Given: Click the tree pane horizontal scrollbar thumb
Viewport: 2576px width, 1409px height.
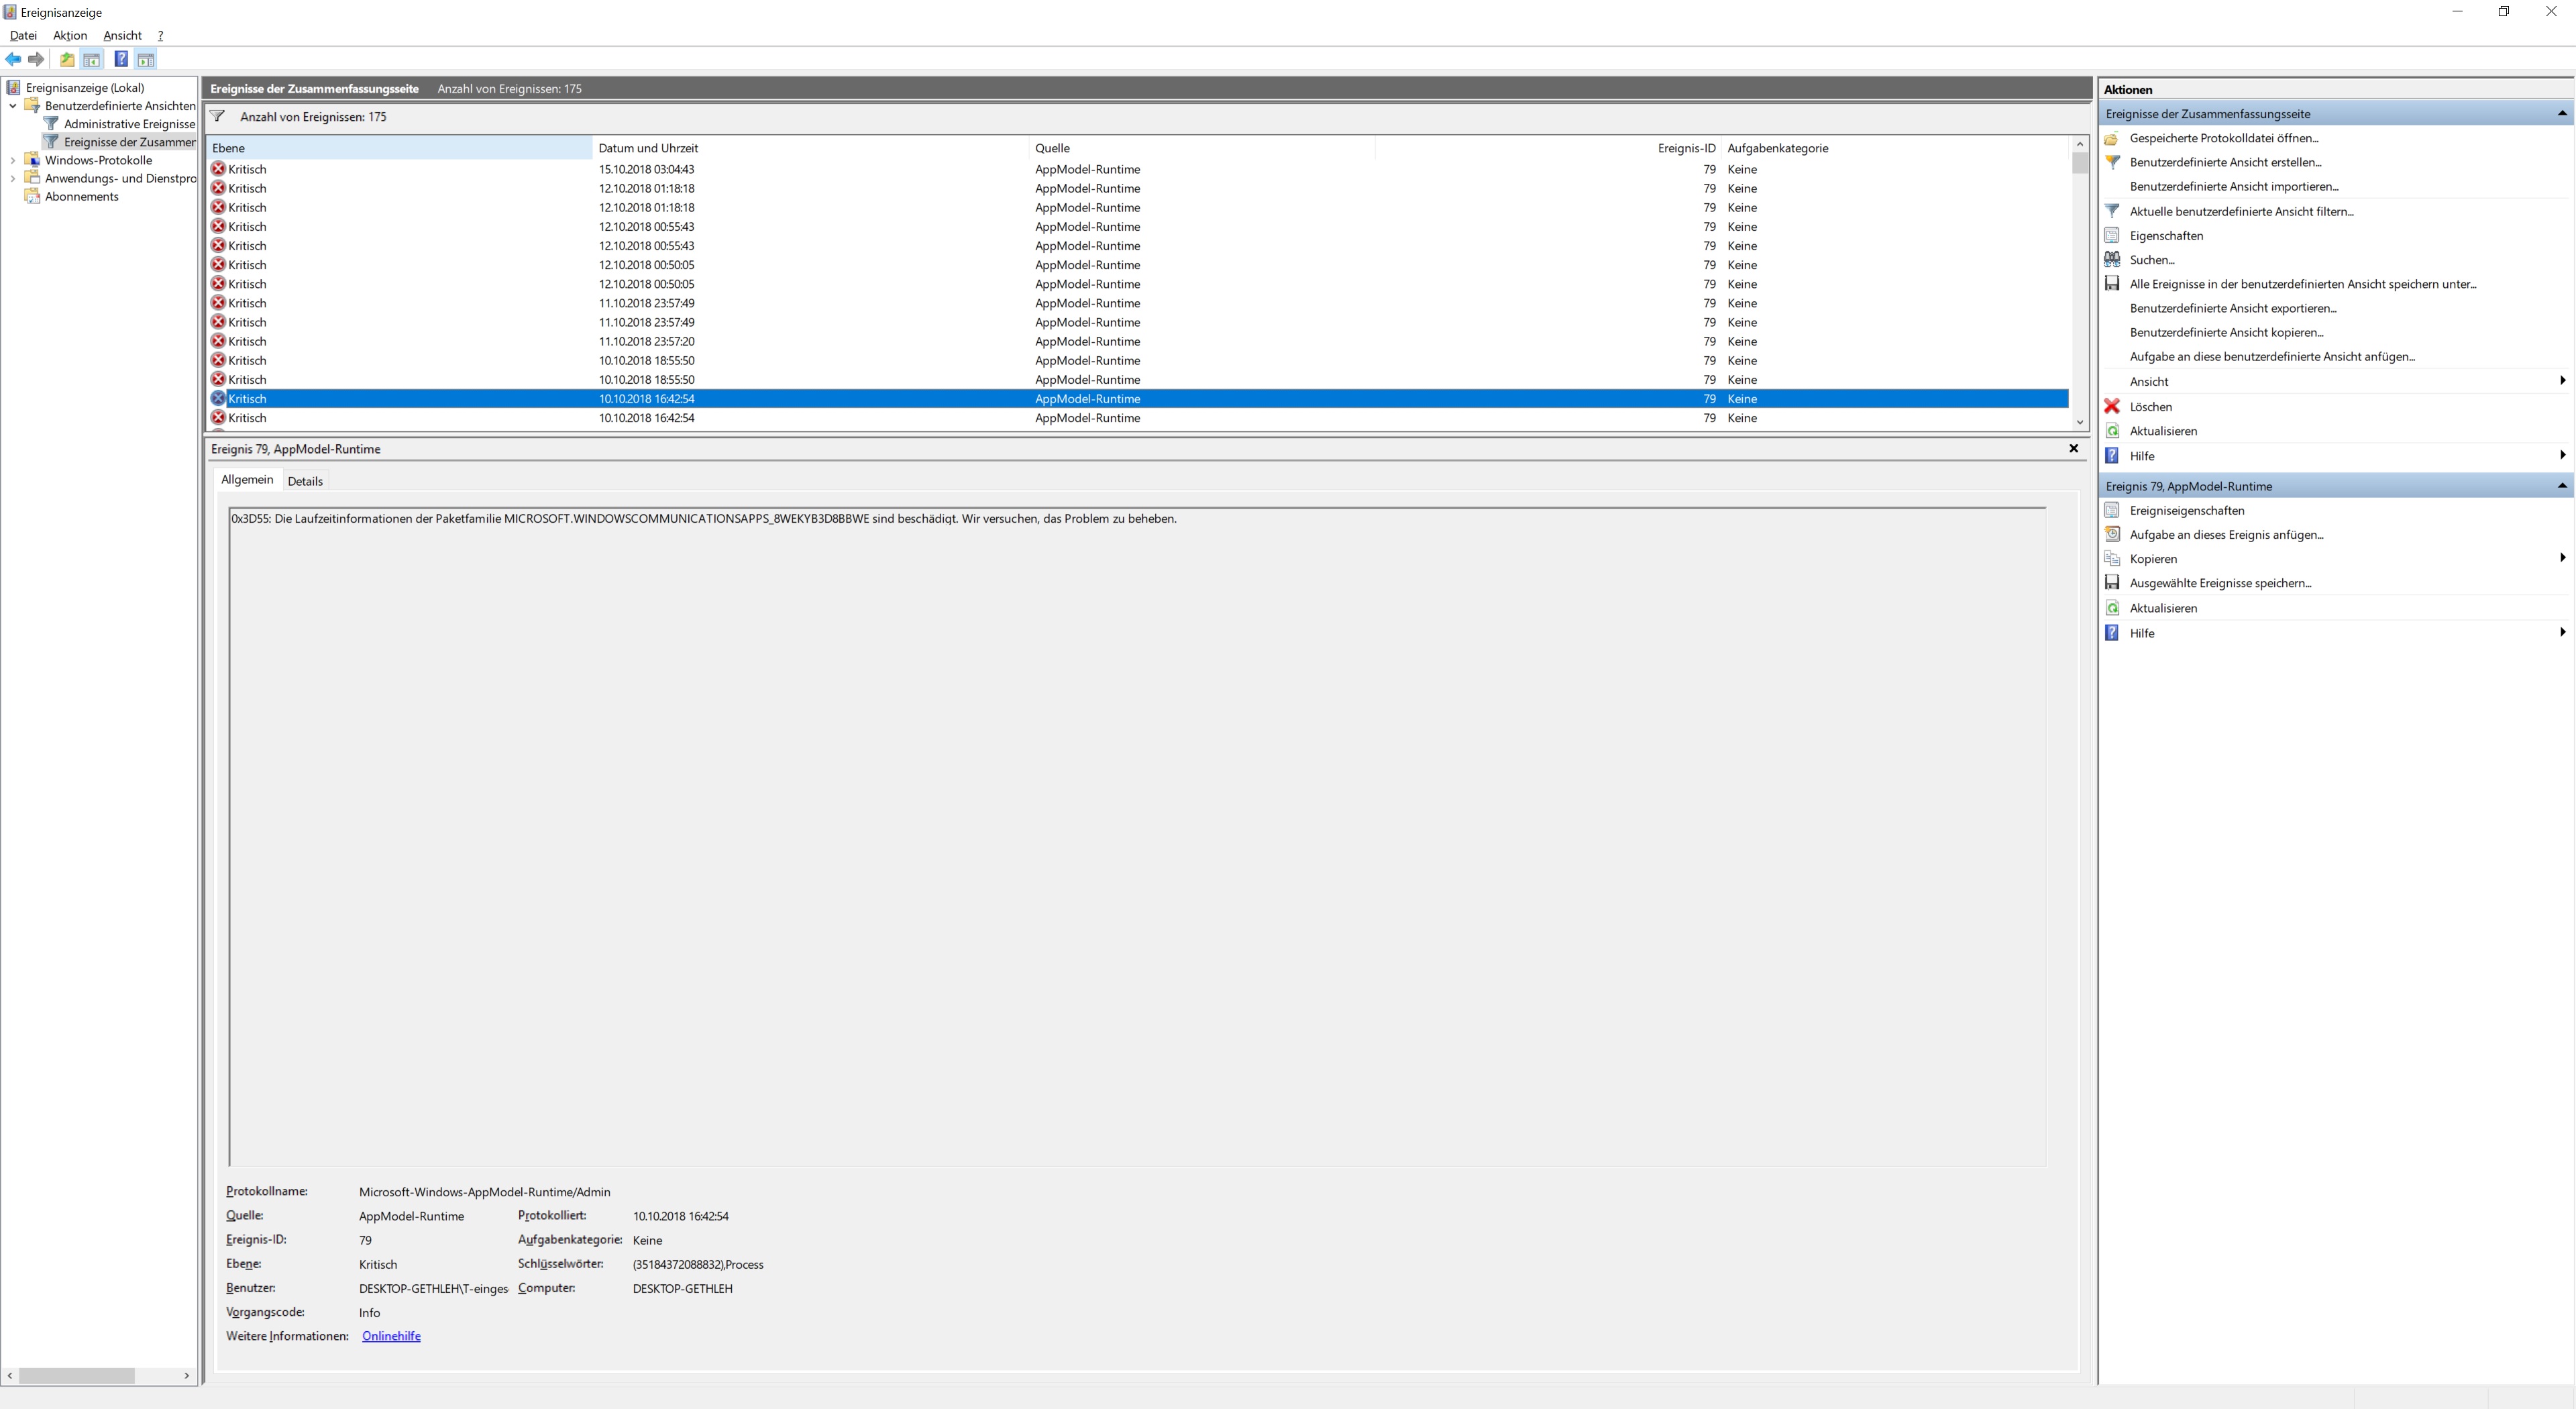Looking at the screenshot, I should 77,1376.
